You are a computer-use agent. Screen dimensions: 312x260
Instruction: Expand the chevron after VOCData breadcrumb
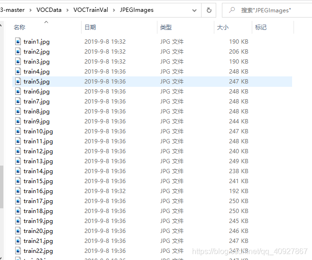[x=67, y=10]
